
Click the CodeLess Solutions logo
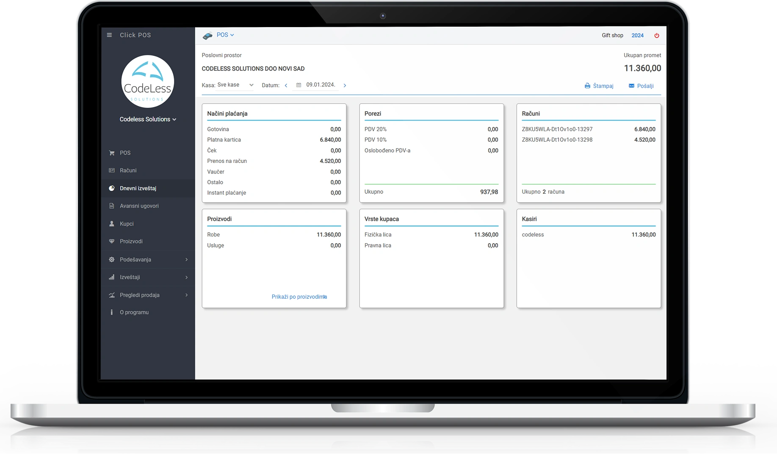click(x=148, y=82)
